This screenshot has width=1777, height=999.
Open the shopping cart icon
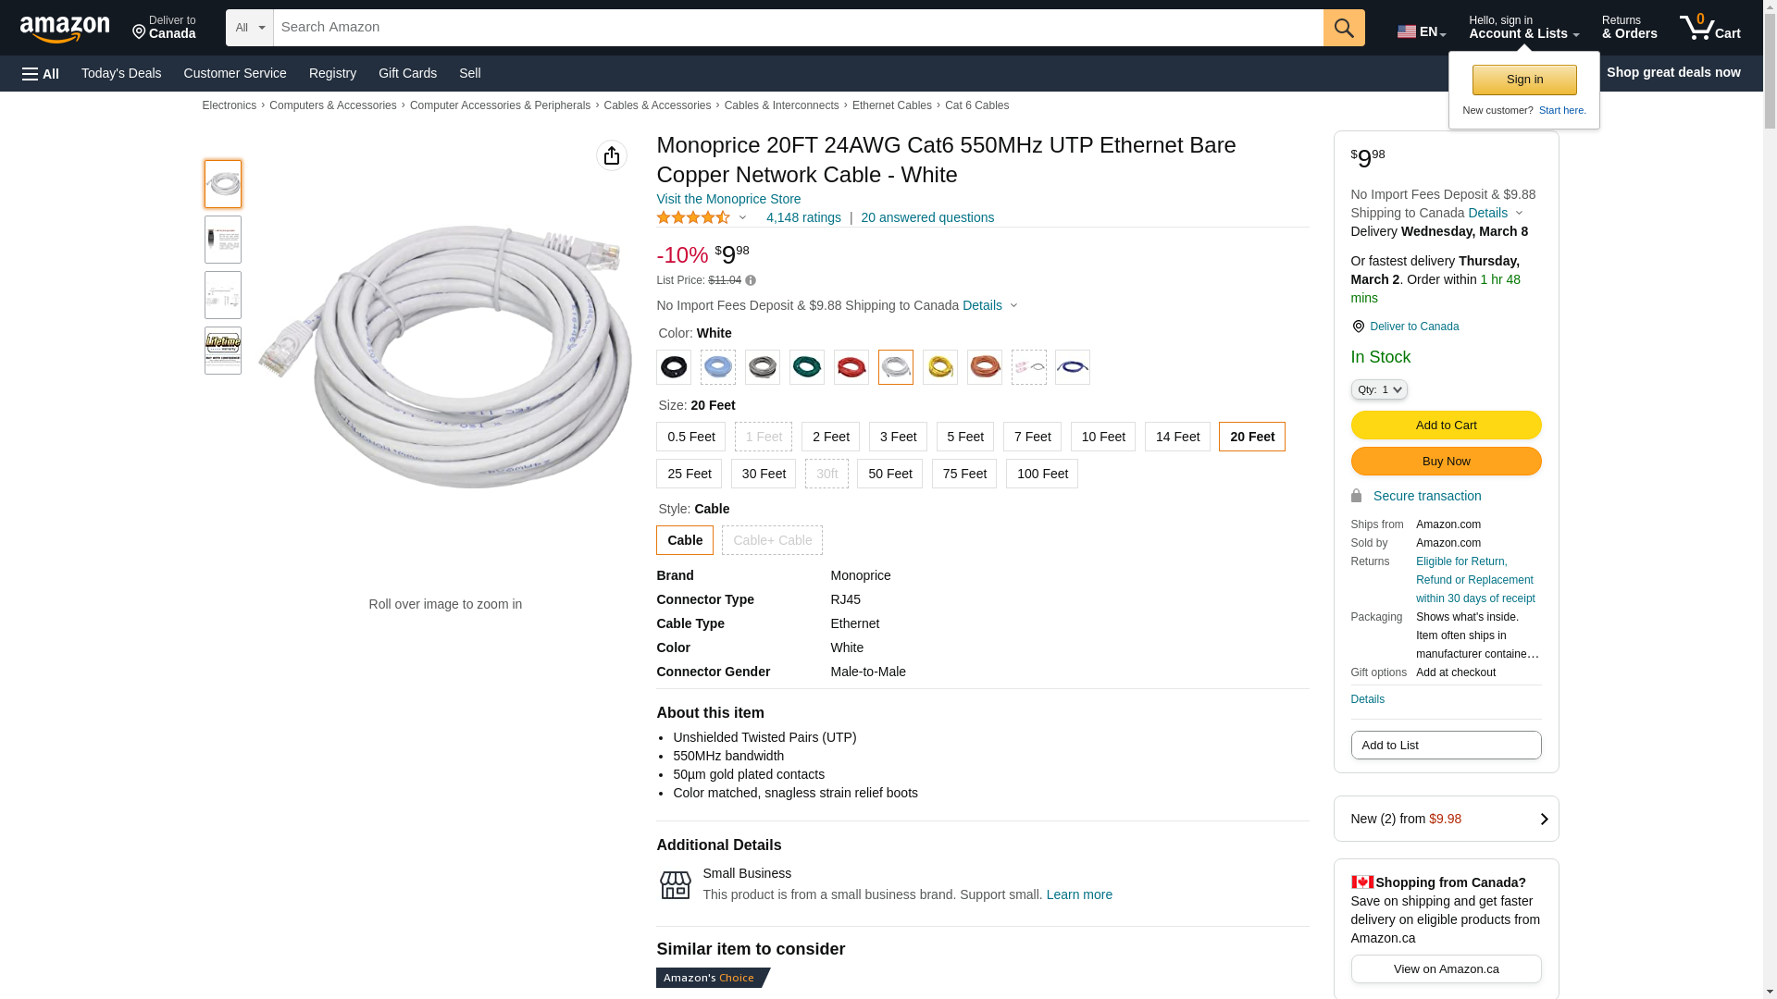pyautogui.click(x=1709, y=28)
